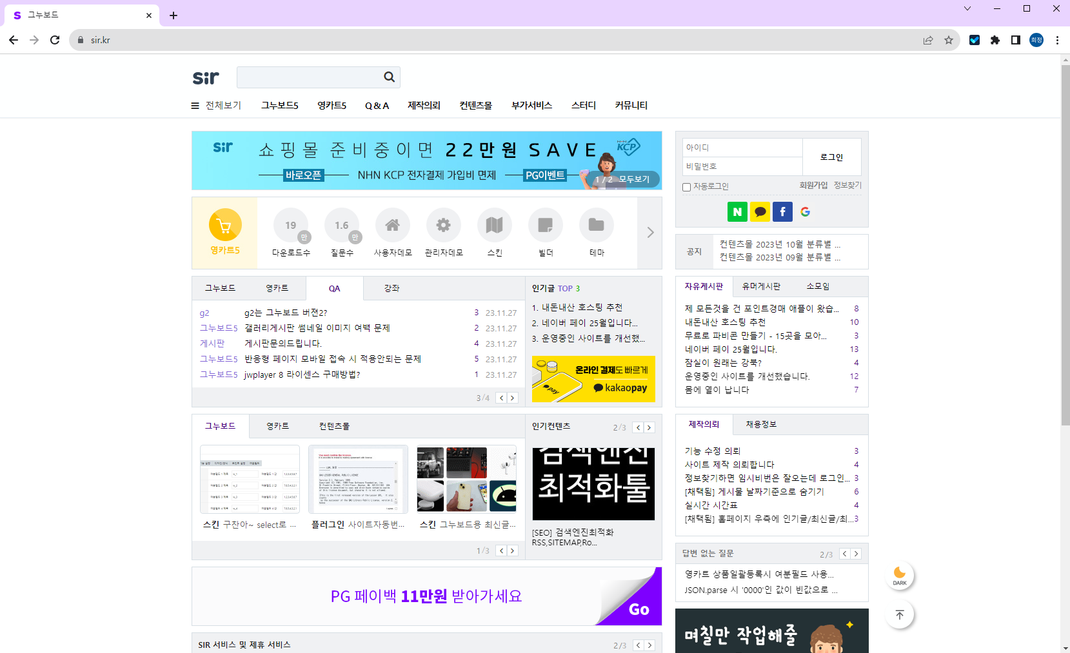Image resolution: width=1070 pixels, height=653 pixels.
Task: Switch to the 소모임 tab
Action: (818, 286)
